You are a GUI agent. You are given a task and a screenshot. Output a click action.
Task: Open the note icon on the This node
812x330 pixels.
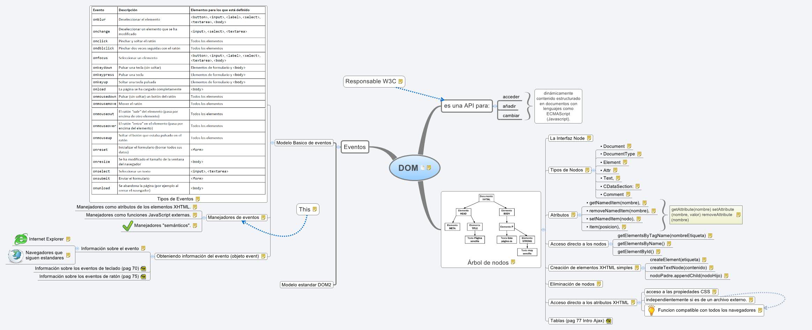click(x=315, y=209)
